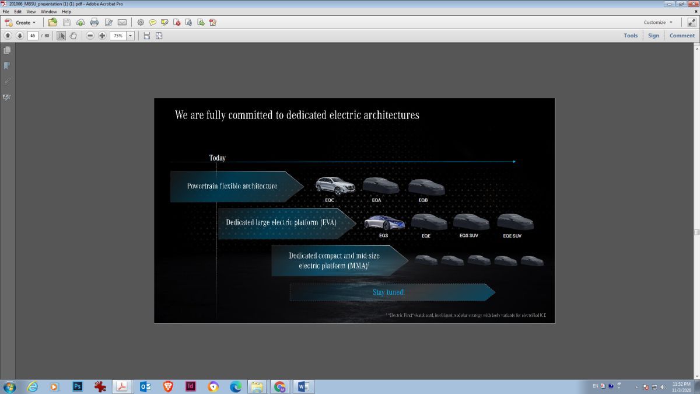The width and height of the screenshot is (700, 394).
Task: Print the document using printer icon
Action: pos(94,22)
